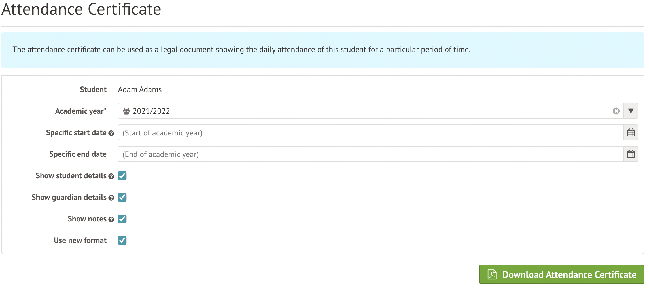Expand the Academic year dropdown arrow
Viewport: 649px width, 288px height.
coord(631,111)
